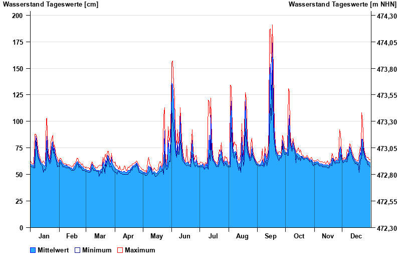Toggle the Mittelwert series via its legend label

[x=53, y=250]
